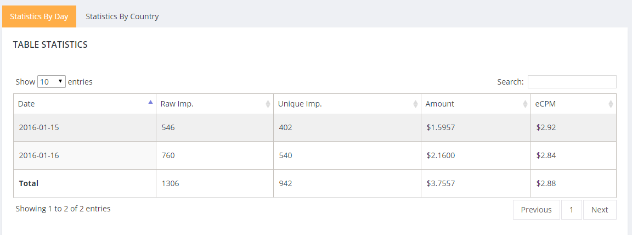
Task: Open the Statistics By Country tab
Action: click(x=122, y=16)
